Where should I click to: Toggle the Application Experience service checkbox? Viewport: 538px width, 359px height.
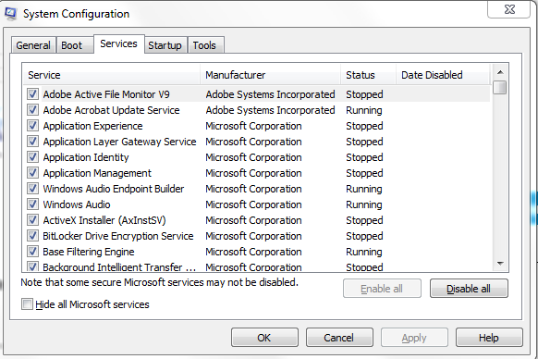click(32, 126)
